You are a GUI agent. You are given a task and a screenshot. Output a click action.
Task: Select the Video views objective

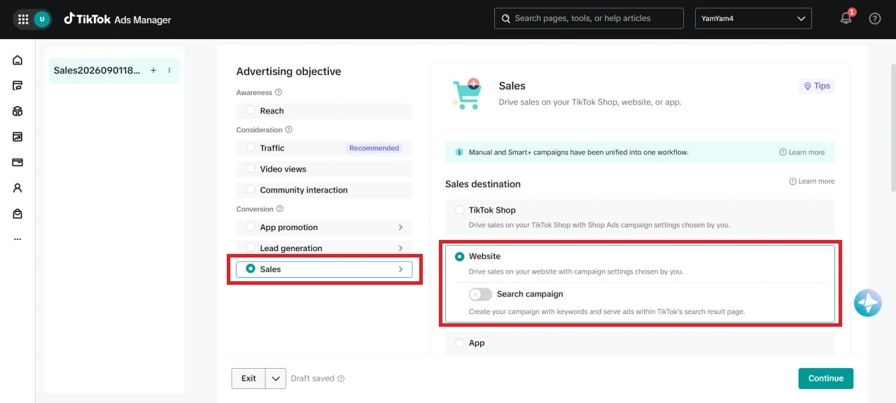(324, 169)
